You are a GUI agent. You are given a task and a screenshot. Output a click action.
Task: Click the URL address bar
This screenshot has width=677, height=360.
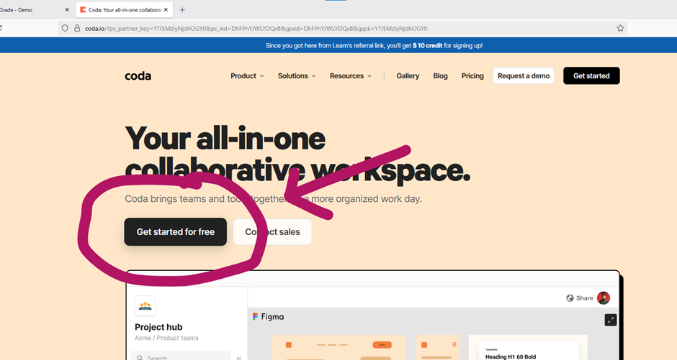point(342,29)
